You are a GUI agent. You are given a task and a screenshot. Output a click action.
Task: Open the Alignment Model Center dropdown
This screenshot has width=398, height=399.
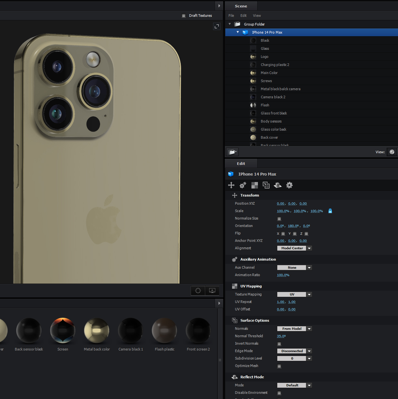294,248
